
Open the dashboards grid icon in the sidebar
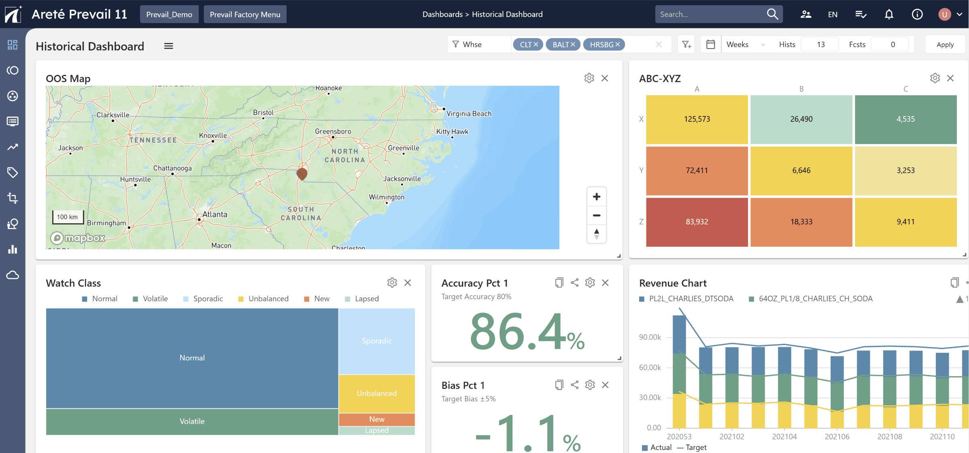click(x=12, y=44)
